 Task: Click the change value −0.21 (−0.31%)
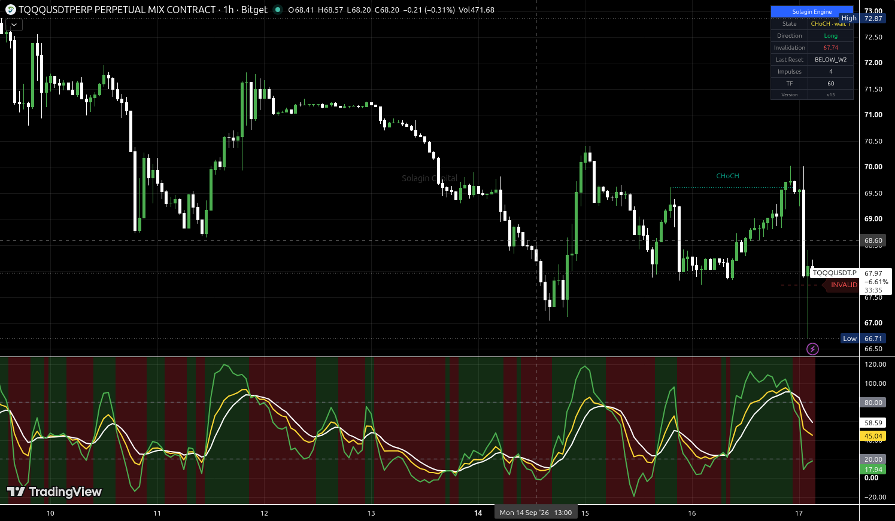pos(429,10)
